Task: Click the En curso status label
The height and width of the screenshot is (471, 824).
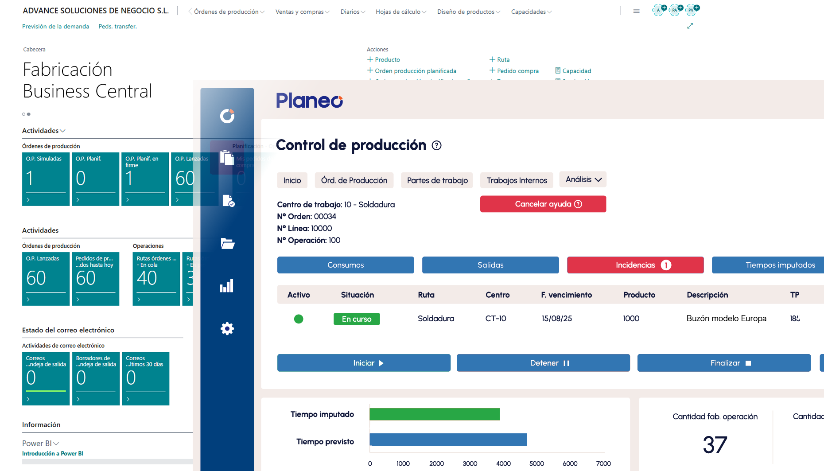Action: point(357,319)
